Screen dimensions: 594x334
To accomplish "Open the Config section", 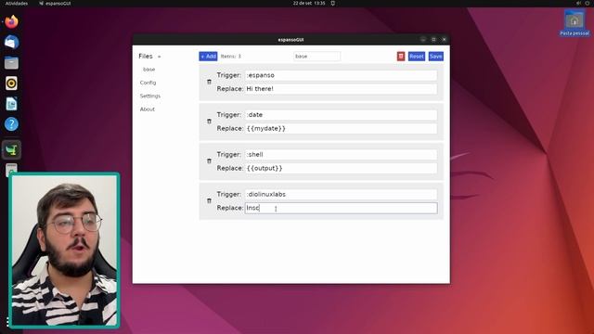I will coord(148,83).
